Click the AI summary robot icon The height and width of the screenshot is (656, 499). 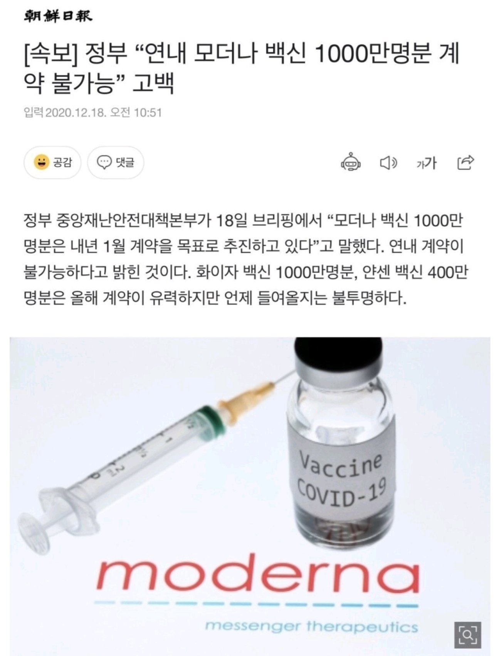[x=351, y=163]
